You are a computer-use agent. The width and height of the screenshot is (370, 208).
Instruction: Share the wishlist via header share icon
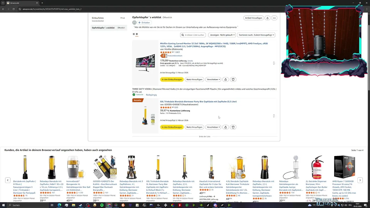(267, 18)
